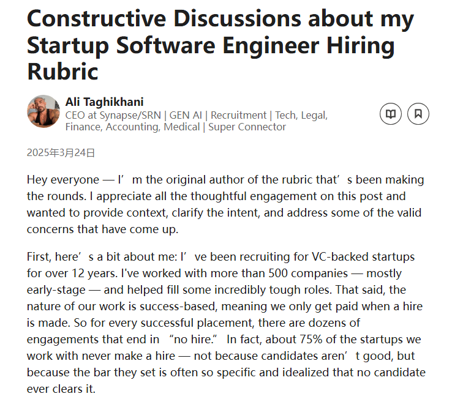Image resolution: width=452 pixels, height=402 pixels.
Task: Open reader view with the book icon
Action: pos(391,114)
